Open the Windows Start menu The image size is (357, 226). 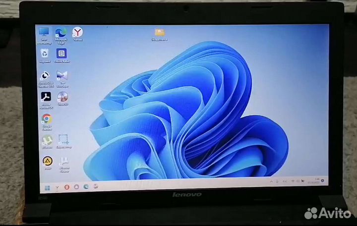coord(48,188)
